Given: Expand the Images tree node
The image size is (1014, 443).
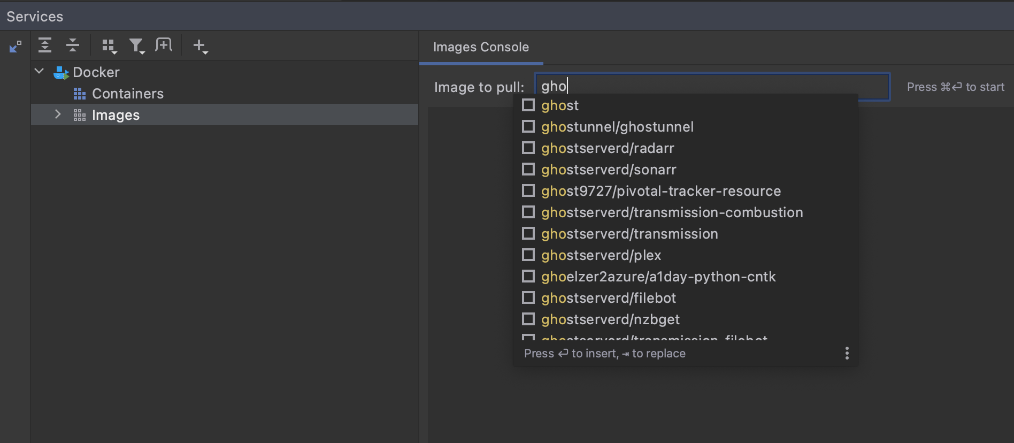Looking at the screenshot, I should pos(58,114).
